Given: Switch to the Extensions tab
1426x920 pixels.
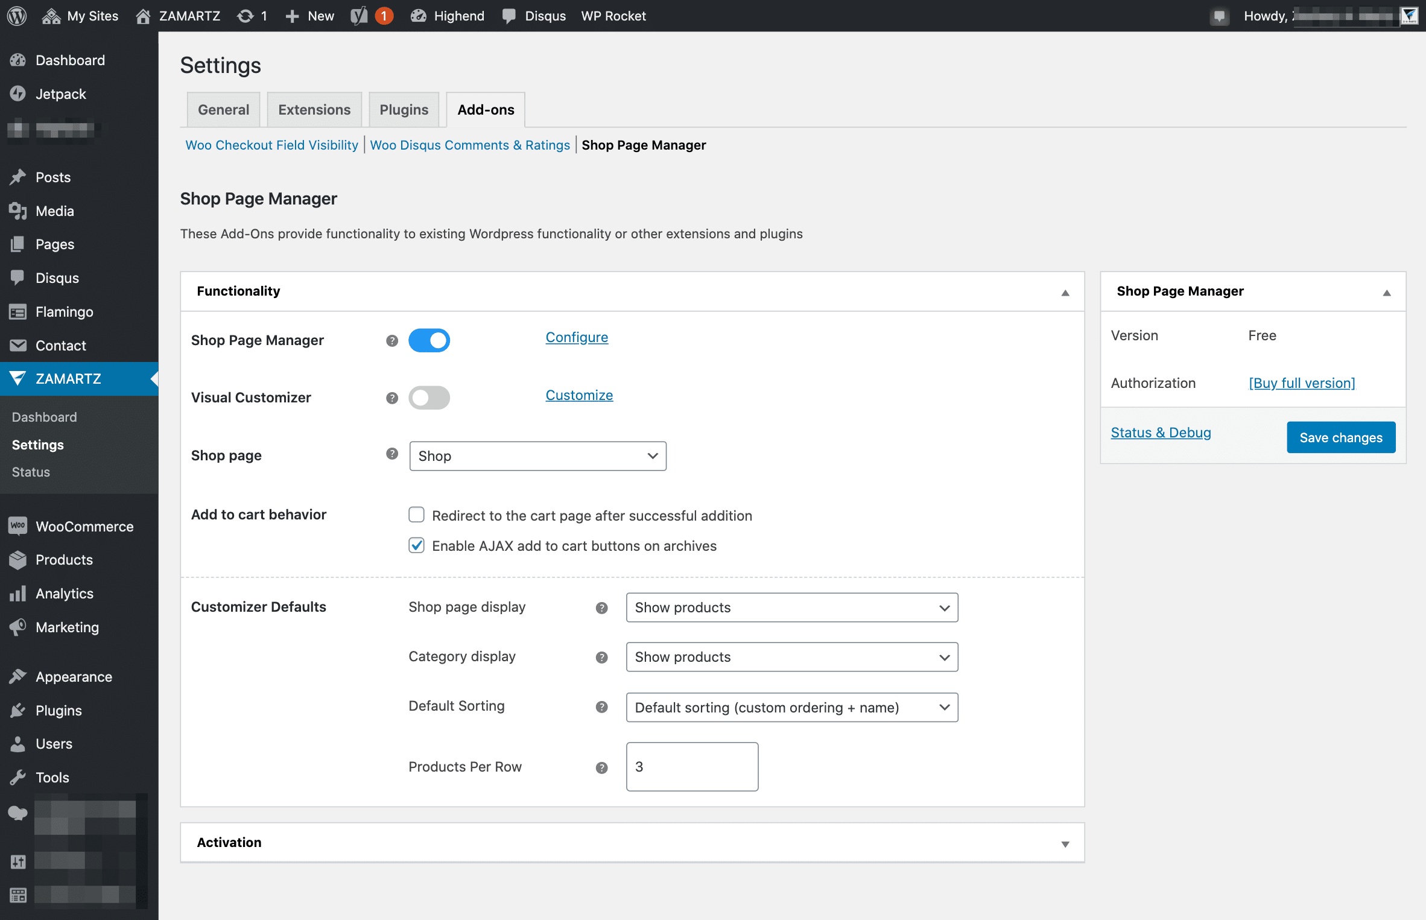Looking at the screenshot, I should coord(314,109).
